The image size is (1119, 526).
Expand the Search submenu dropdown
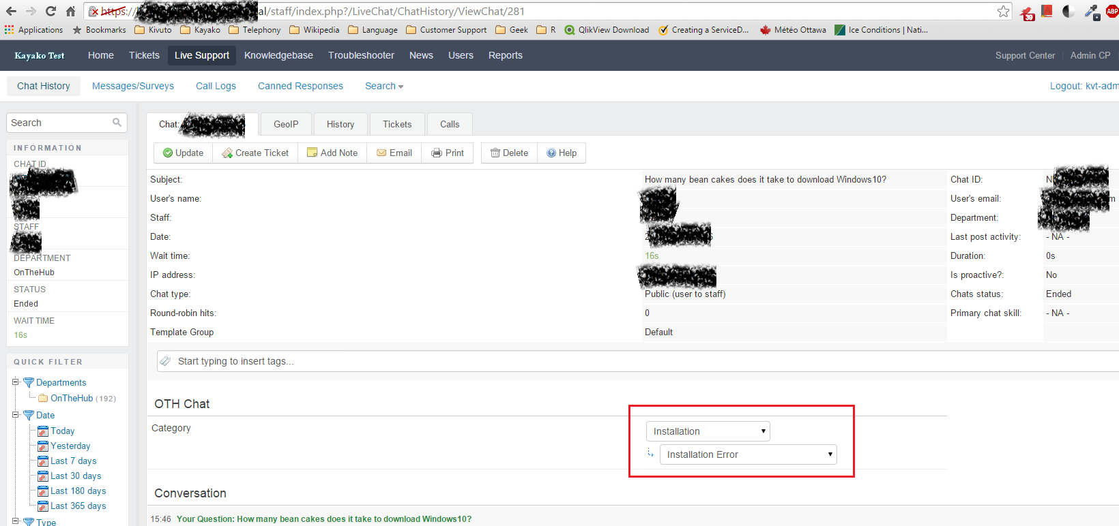click(384, 86)
